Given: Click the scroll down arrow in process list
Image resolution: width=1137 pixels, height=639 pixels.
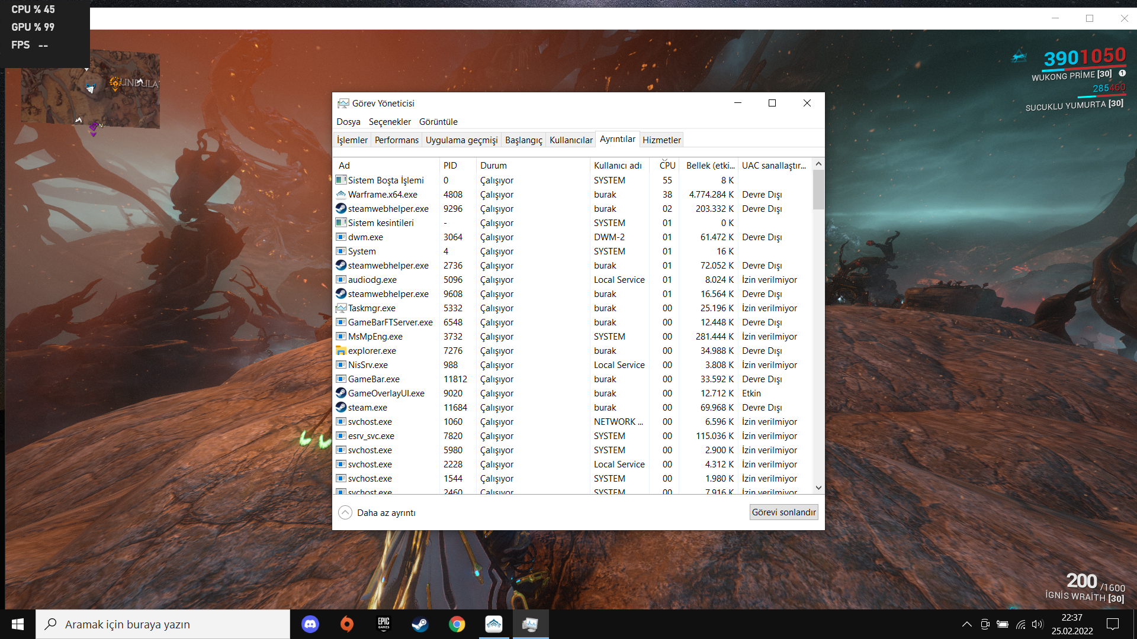Looking at the screenshot, I should click(818, 488).
